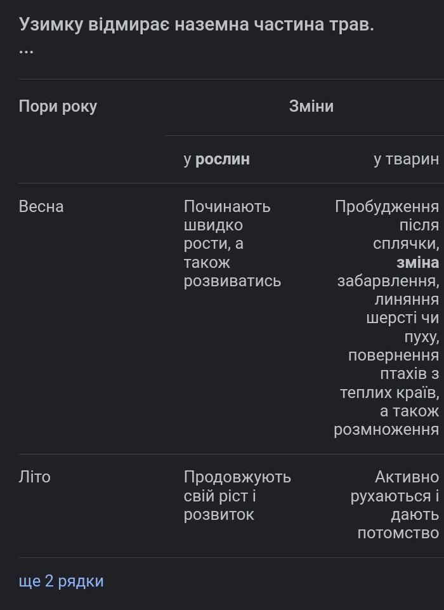Expand the table with "ще 2 рядки"
444x610 pixels.
pos(61,581)
